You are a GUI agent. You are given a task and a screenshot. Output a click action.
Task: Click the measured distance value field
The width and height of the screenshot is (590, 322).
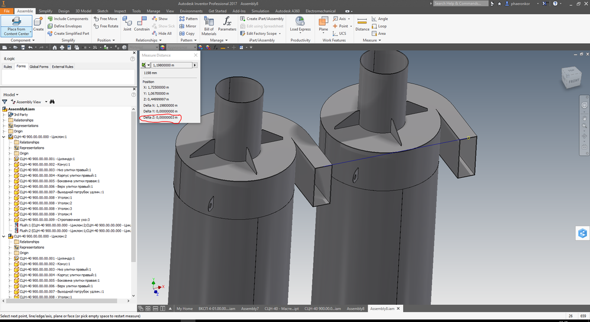pos(173,65)
